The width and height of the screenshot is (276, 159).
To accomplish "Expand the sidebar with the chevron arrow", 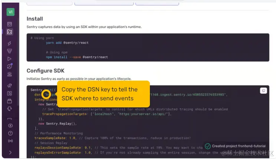I will pos(10,152).
